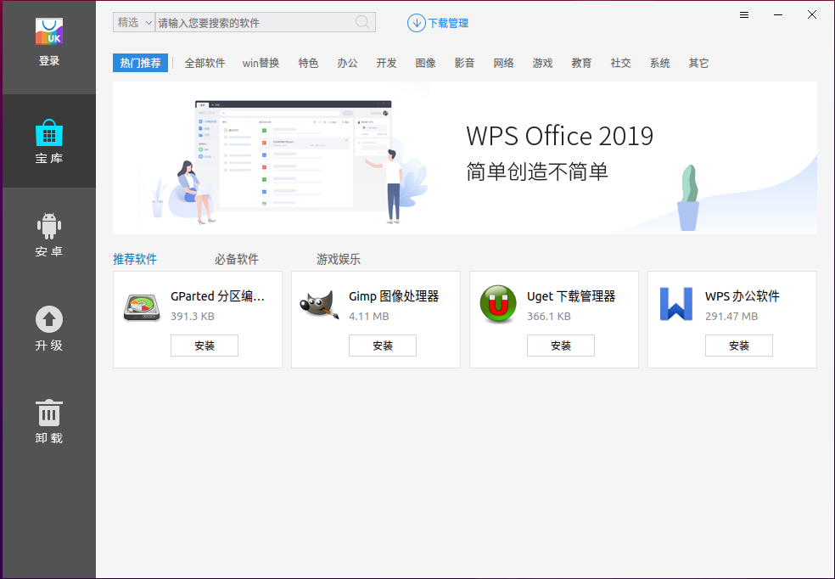Close the software center window
The width and height of the screenshot is (835, 579).
click(811, 15)
